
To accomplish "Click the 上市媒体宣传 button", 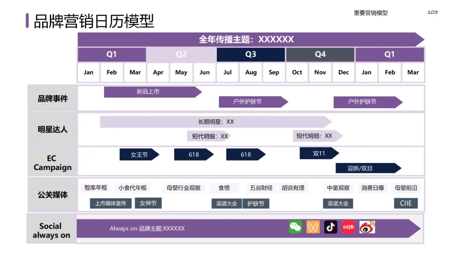I will coord(111,203).
